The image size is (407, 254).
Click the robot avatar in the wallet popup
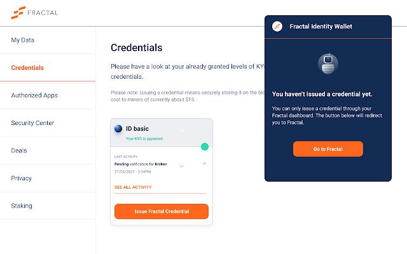328,62
